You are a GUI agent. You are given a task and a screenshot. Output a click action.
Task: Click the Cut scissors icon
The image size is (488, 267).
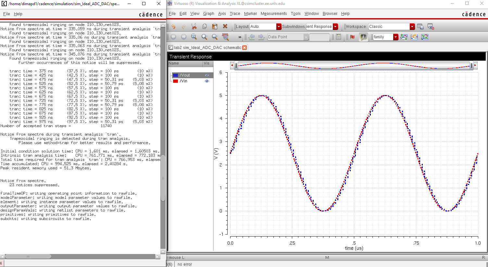(x=194, y=27)
